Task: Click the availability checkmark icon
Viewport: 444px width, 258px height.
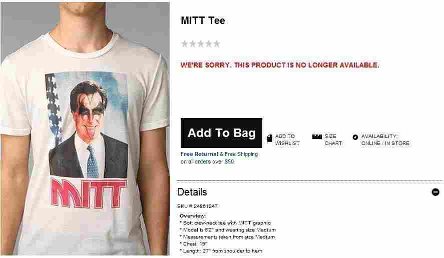Action: coord(355,137)
